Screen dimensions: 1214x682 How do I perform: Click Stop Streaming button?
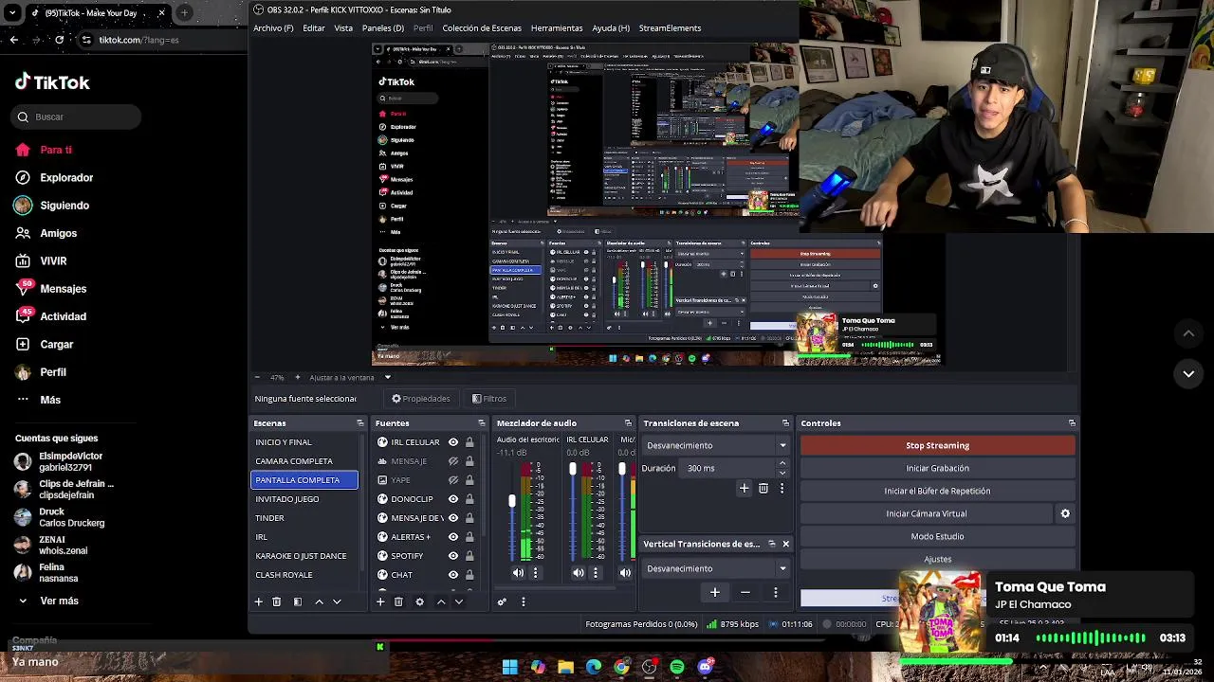coord(937,445)
